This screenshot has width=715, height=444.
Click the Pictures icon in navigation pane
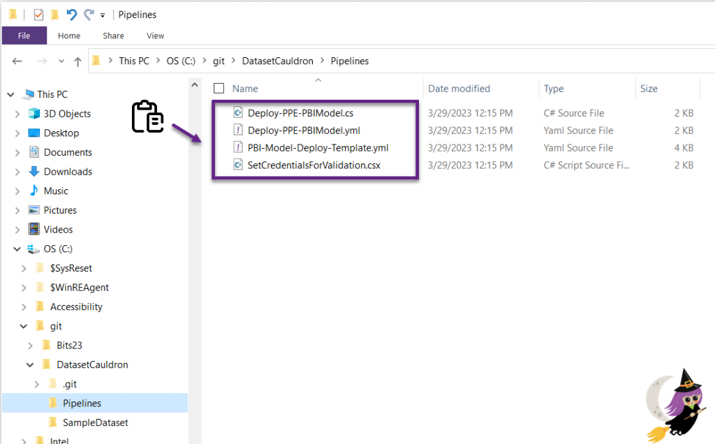(34, 209)
